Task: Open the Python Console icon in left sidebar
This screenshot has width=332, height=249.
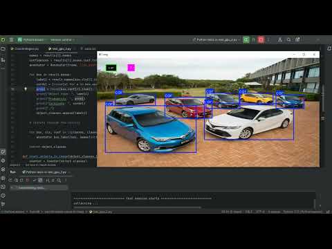Action: point(3,178)
